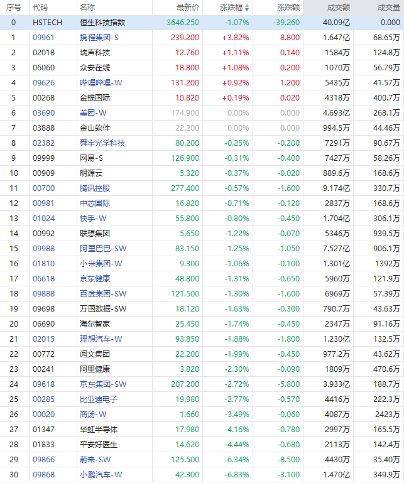Open 腾讯控股 stock
Viewport: 404px width, 483px height.
[x=95, y=188]
